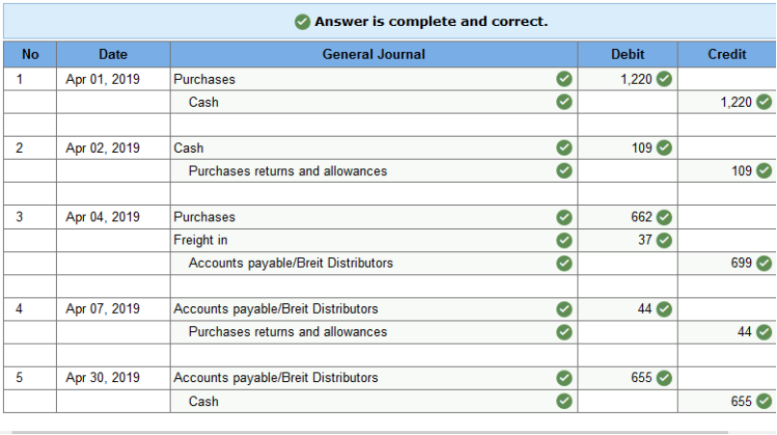
Task: Click checkmark beside the 109 credit amount
Action: coord(764,170)
